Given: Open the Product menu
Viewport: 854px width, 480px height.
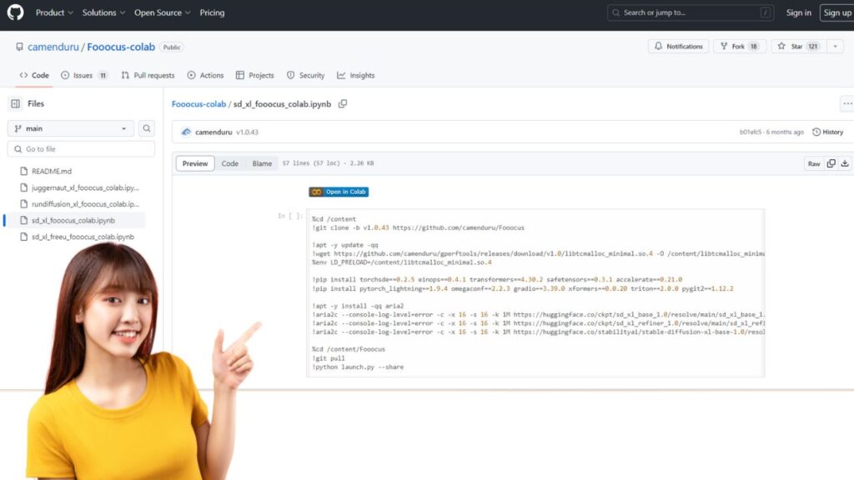Looking at the screenshot, I should (x=54, y=12).
